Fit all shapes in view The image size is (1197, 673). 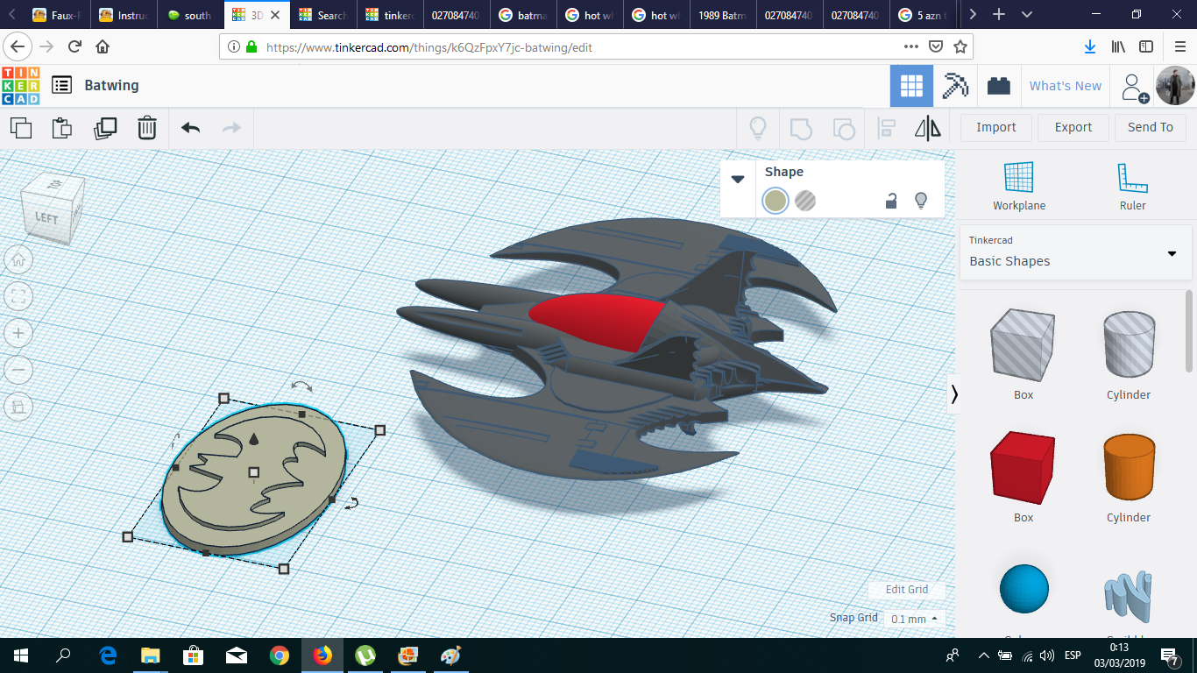18,296
